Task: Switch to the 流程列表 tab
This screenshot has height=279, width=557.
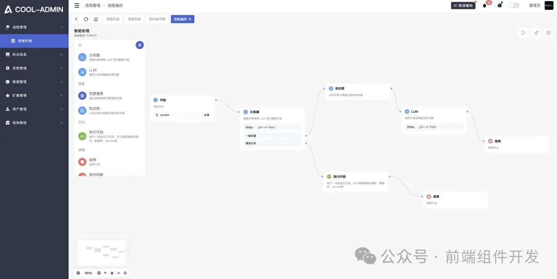Action: point(113,19)
